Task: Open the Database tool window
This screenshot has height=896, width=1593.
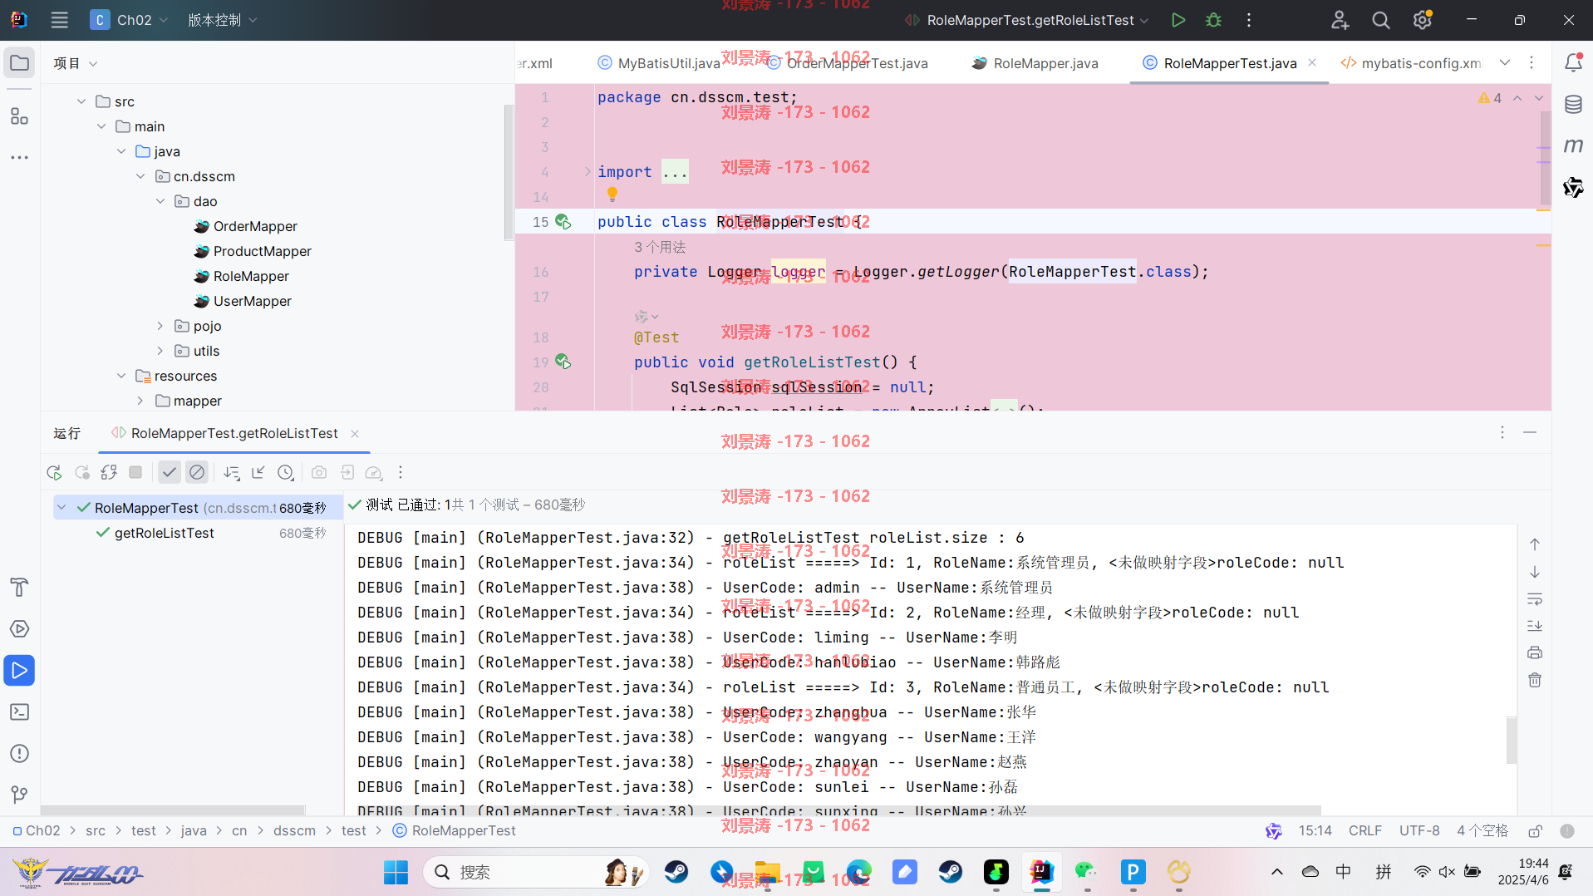Action: tap(1573, 105)
